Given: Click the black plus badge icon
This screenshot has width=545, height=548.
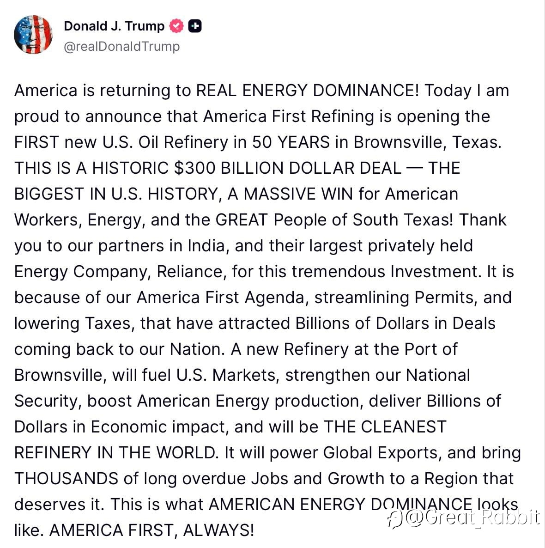Looking at the screenshot, I should click(195, 26).
